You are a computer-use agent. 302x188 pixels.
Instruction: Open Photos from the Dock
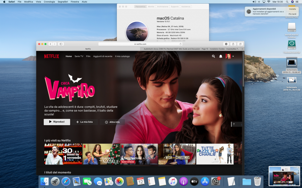point(119,181)
